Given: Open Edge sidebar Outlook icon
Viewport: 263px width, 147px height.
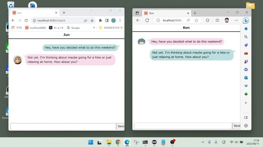Looking at the screenshot, I should click(246, 78).
